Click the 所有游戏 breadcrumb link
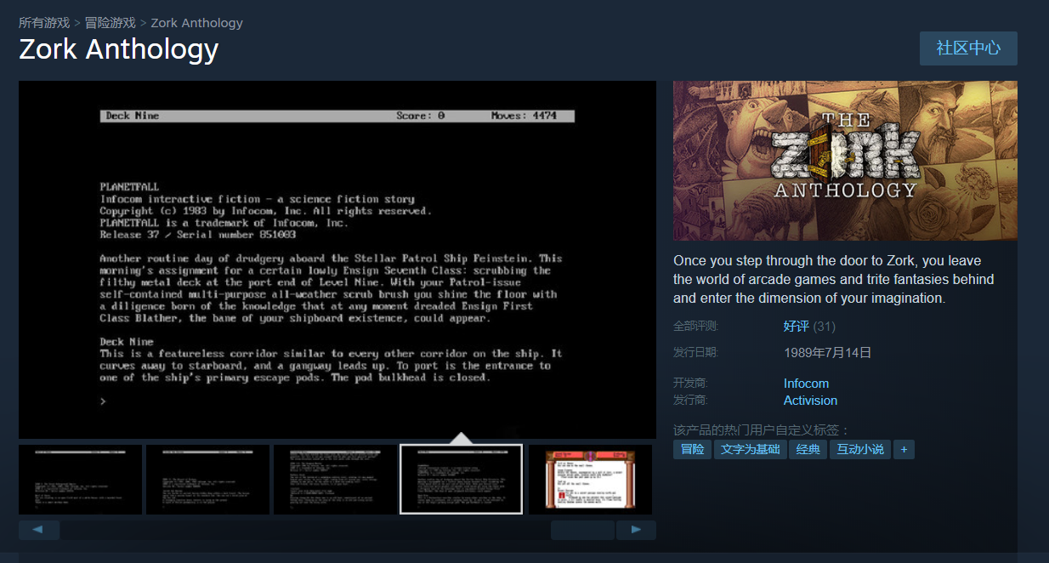Screen dimensions: 1049x563 44,23
